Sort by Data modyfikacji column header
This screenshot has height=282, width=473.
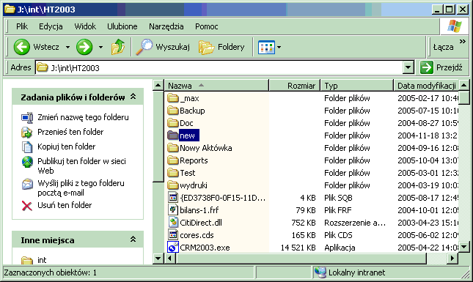click(426, 86)
